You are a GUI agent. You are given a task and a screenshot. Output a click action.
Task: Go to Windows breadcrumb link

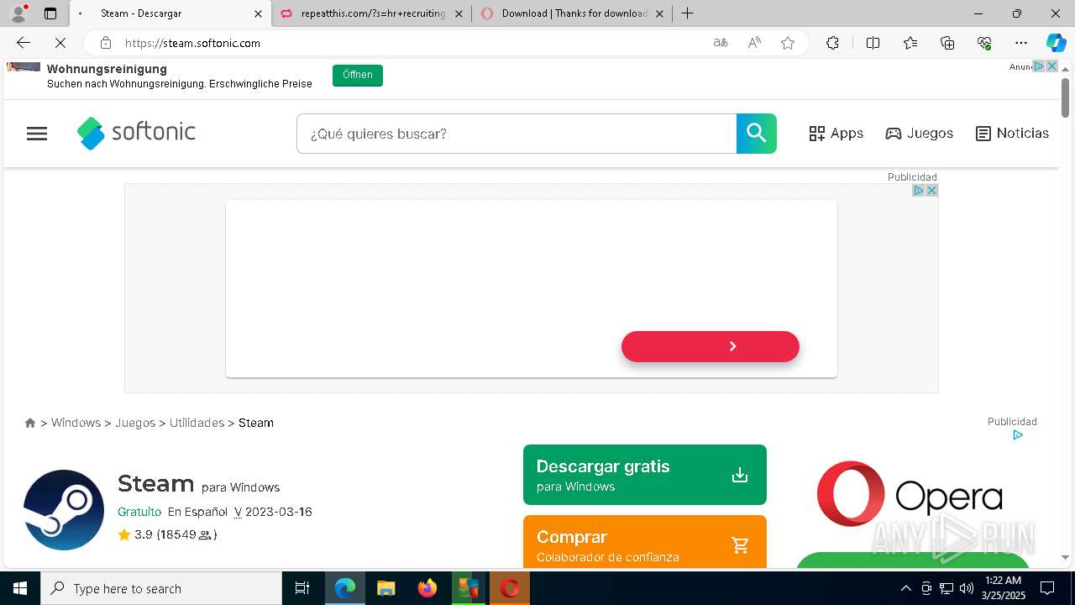coord(76,423)
